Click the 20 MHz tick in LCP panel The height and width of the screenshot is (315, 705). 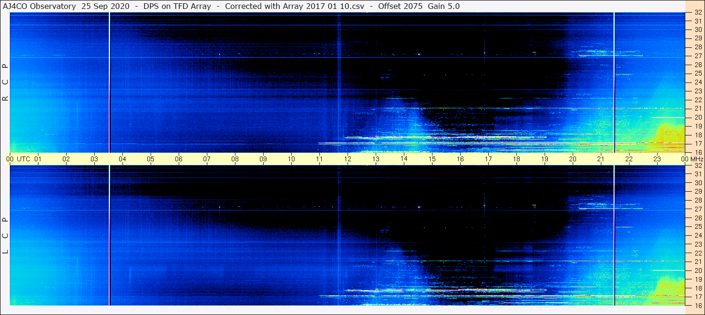click(697, 270)
